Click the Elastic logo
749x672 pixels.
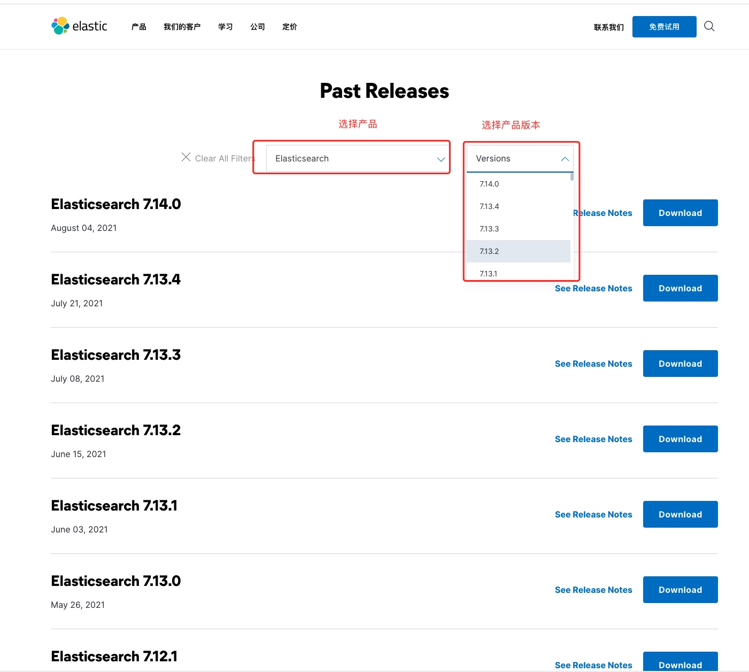[x=79, y=26]
